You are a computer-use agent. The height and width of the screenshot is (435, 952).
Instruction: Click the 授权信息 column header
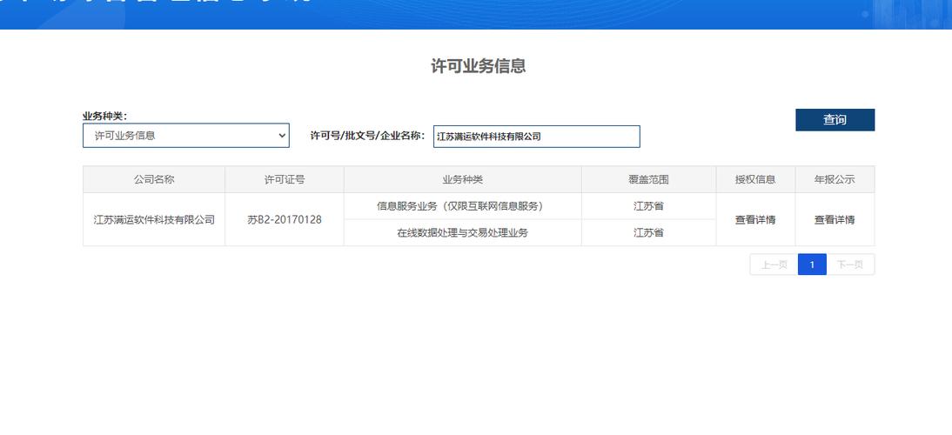pyautogui.click(x=754, y=180)
